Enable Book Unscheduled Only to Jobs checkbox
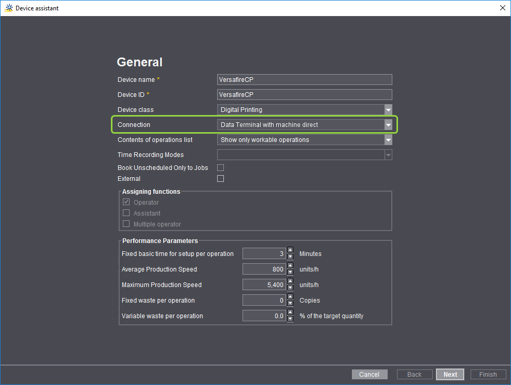 [220, 168]
